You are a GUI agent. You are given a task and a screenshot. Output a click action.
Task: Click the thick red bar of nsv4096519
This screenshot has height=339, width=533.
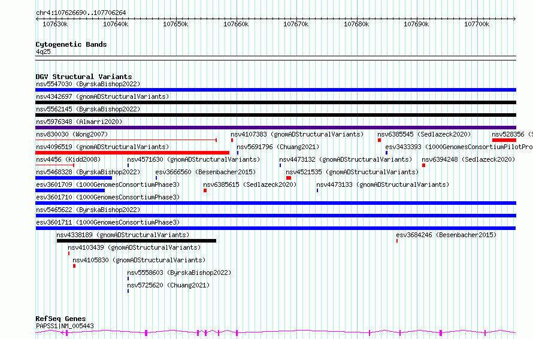coord(132,153)
